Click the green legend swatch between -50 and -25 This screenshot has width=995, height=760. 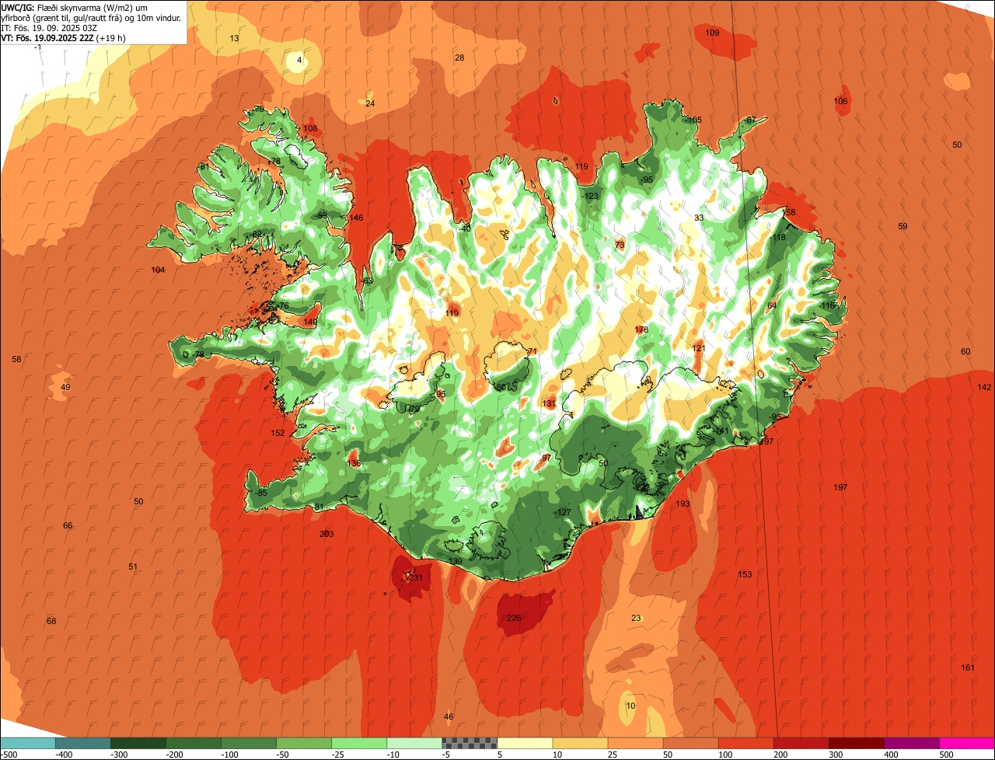click(x=304, y=743)
